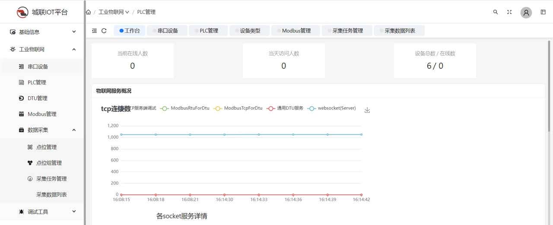Go to home via breadcrumb house icon

click(x=89, y=12)
